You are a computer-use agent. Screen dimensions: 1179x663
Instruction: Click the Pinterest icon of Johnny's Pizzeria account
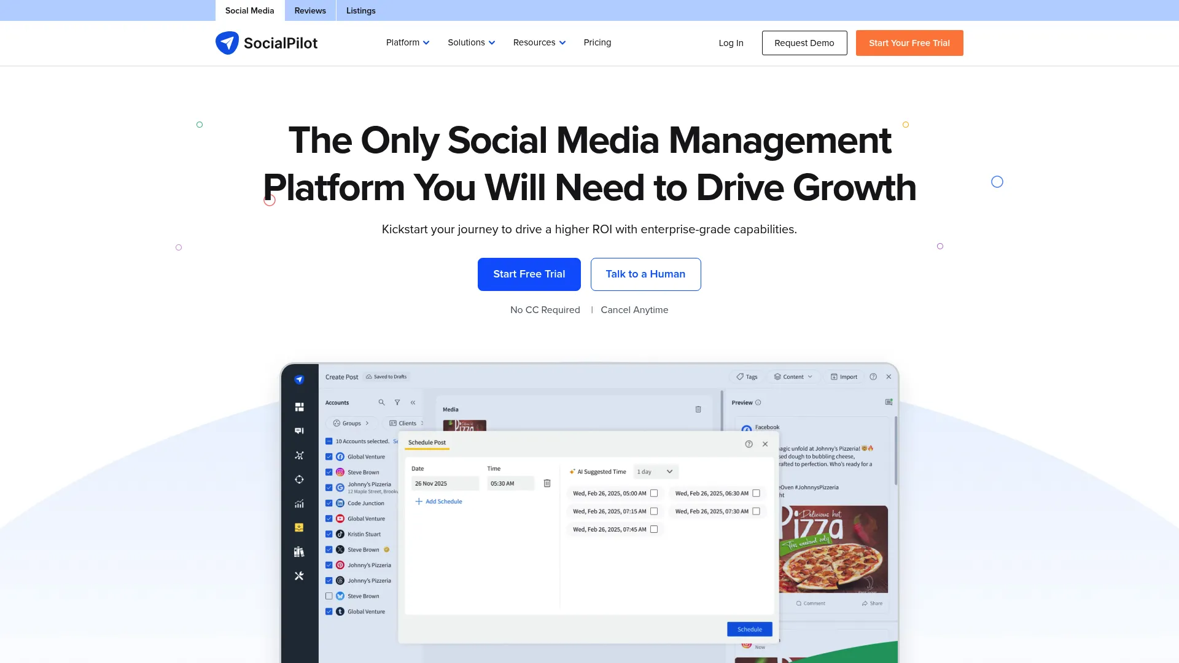pos(340,565)
